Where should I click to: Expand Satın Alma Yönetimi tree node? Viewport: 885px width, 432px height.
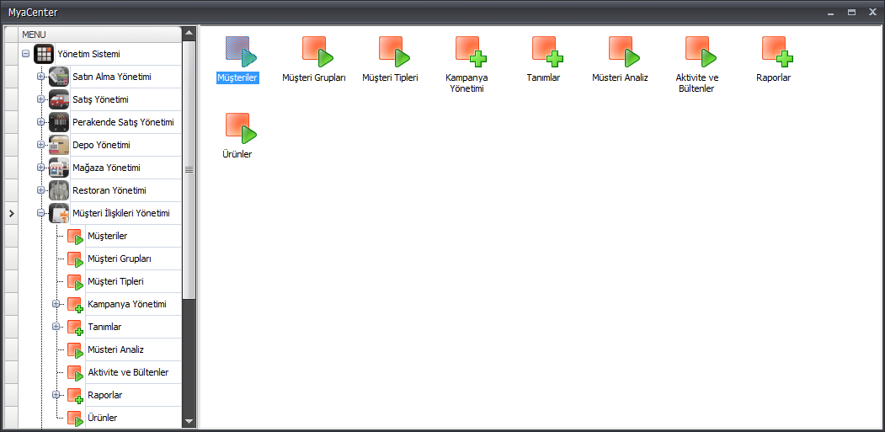[x=41, y=77]
